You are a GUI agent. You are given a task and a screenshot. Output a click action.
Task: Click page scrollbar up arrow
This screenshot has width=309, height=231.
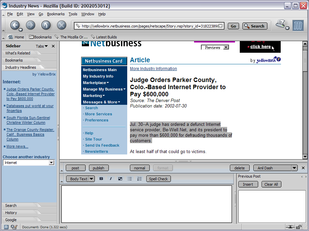pyautogui.click(x=305, y=44)
